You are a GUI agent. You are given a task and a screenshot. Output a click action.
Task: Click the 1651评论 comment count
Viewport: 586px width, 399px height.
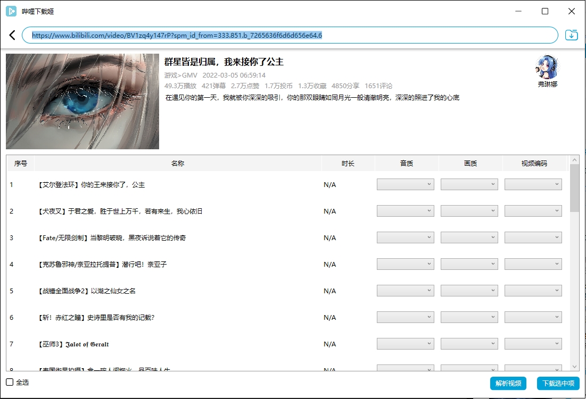[x=378, y=86]
